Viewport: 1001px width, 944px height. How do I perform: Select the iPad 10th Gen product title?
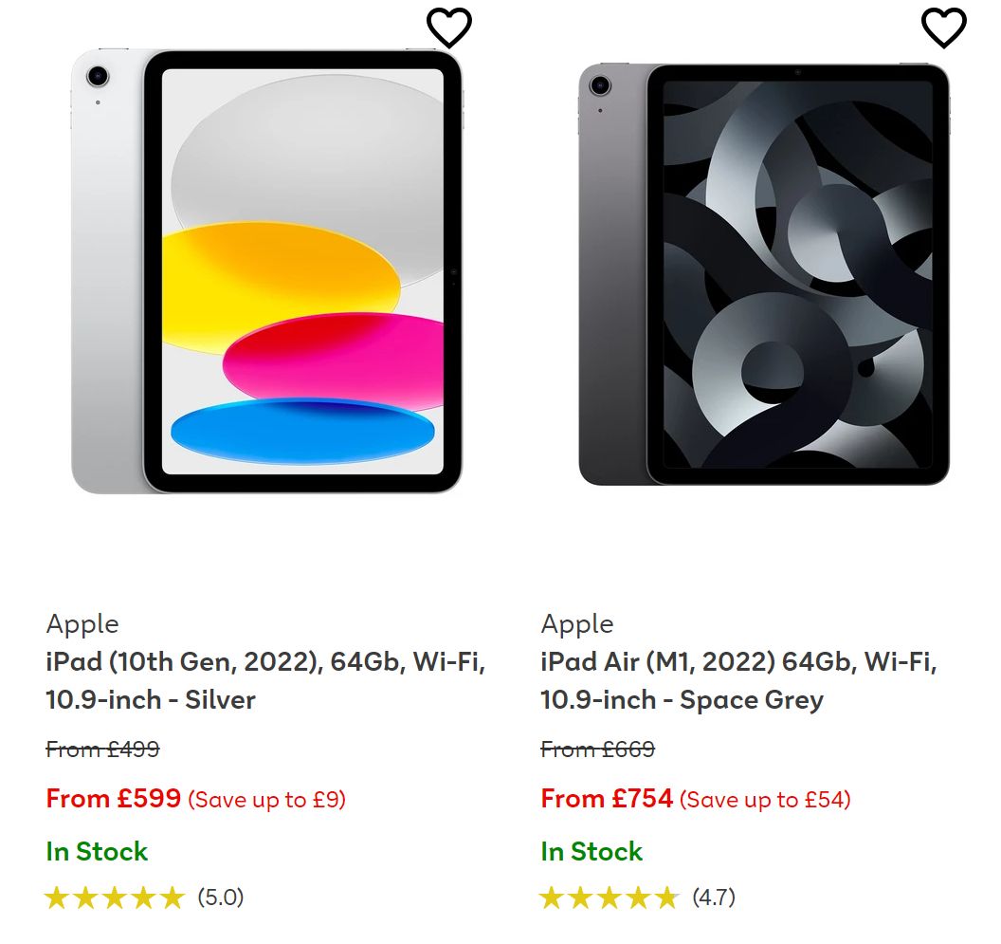(x=266, y=680)
